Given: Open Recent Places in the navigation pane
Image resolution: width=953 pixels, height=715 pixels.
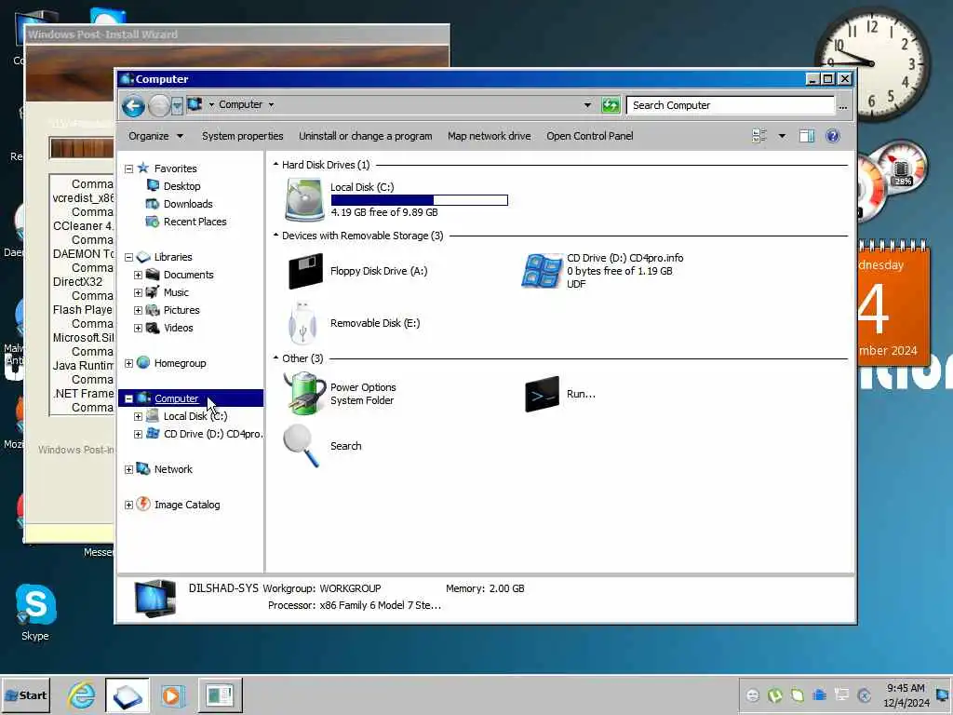Looking at the screenshot, I should [x=195, y=222].
